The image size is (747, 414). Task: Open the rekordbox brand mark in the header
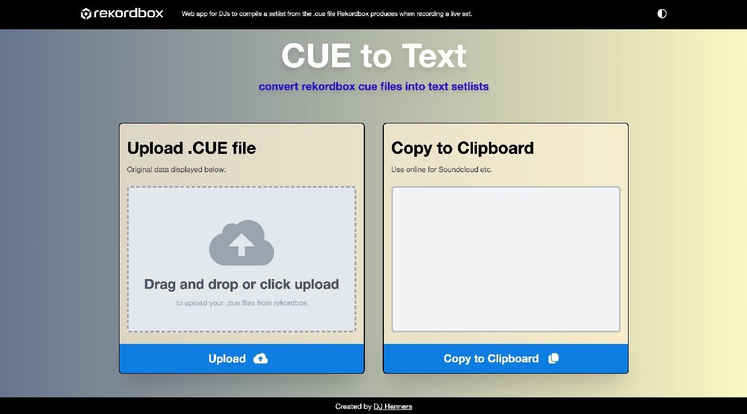point(86,13)
